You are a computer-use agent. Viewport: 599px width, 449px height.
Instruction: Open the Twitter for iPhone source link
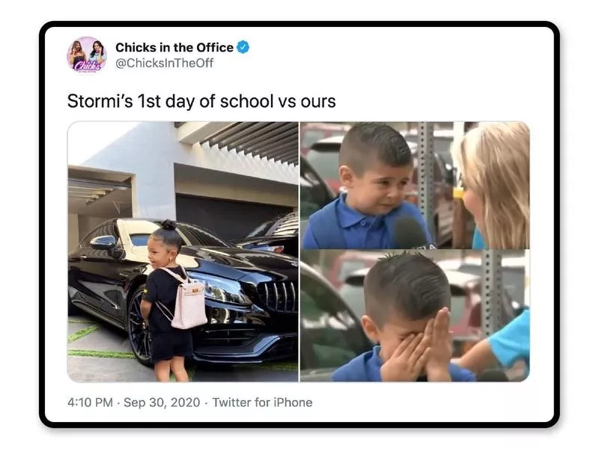263,403
